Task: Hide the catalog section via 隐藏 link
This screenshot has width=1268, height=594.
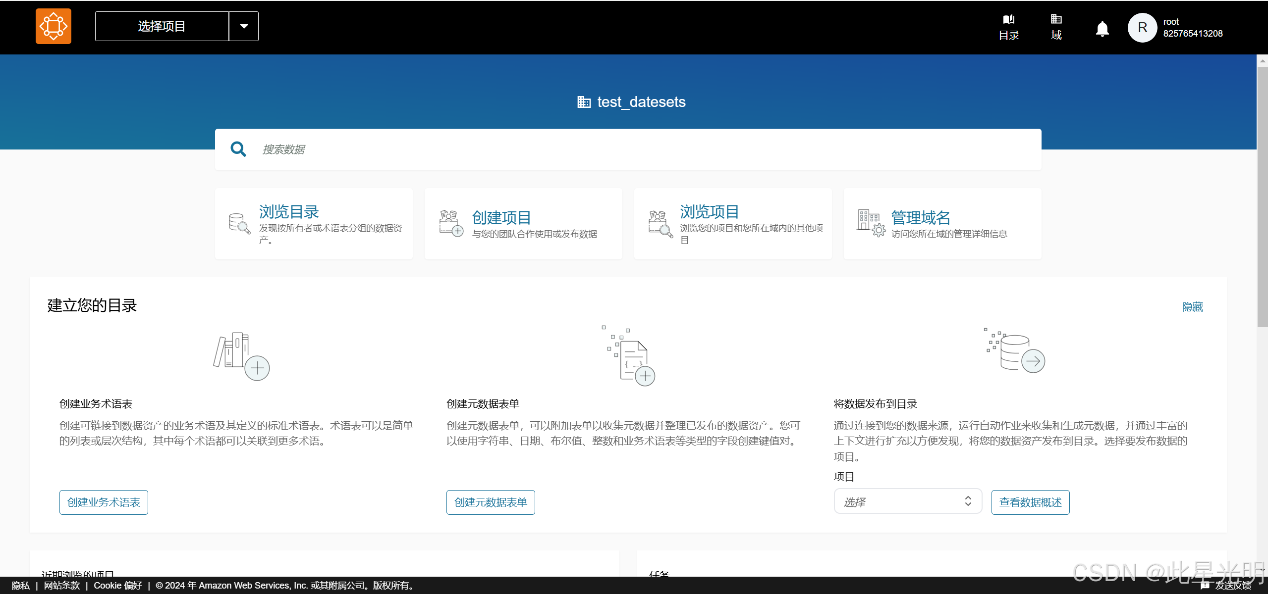Action: pos(1192,307)
